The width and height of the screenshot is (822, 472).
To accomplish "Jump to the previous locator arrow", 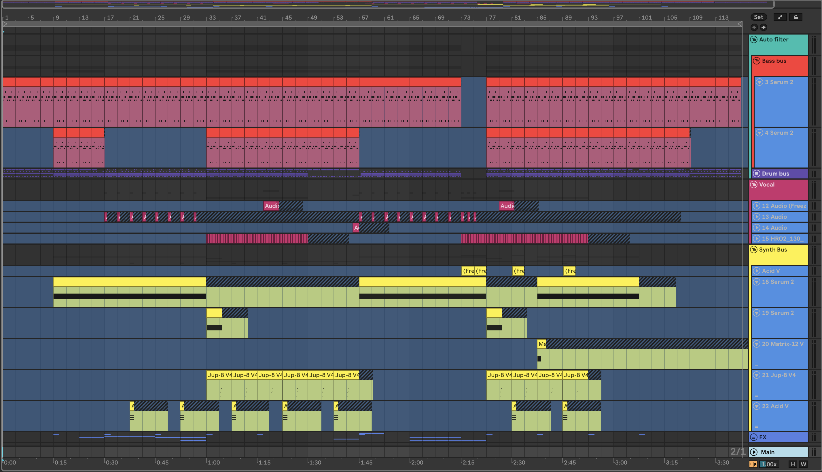I will coord(754,28).
